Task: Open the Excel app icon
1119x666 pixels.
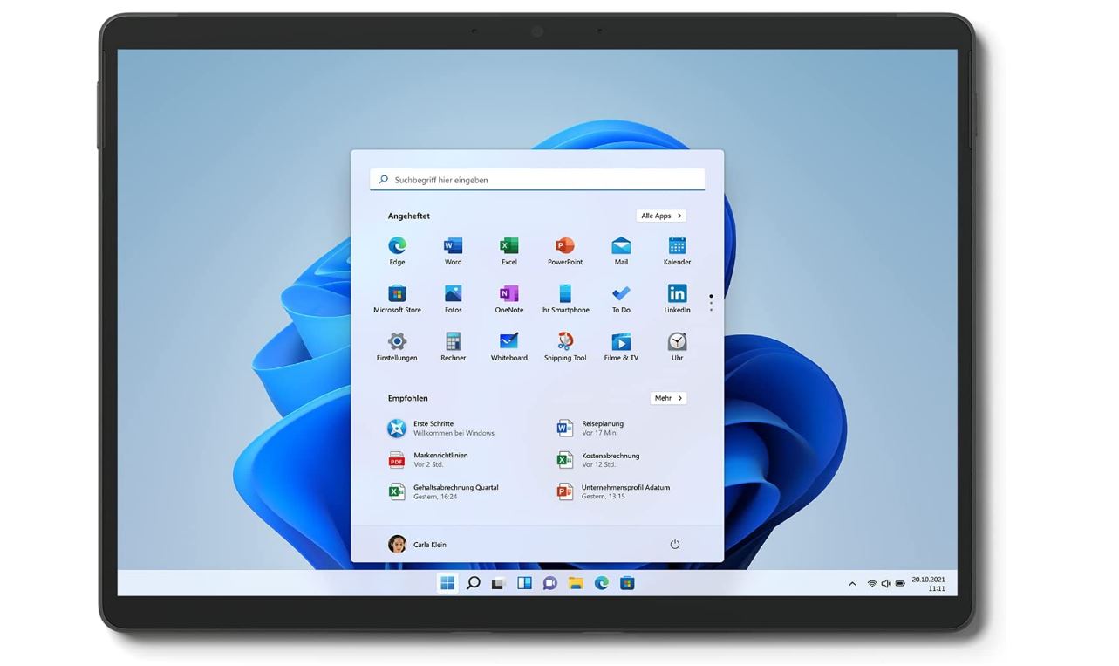Action: click(509, 251)
